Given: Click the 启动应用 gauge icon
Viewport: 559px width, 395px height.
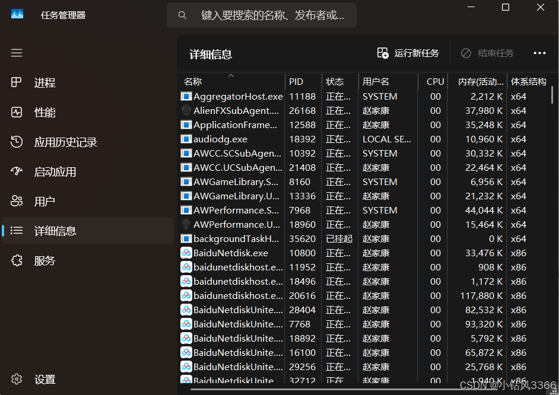Looking at the screenshot, I should coord(17,171).
